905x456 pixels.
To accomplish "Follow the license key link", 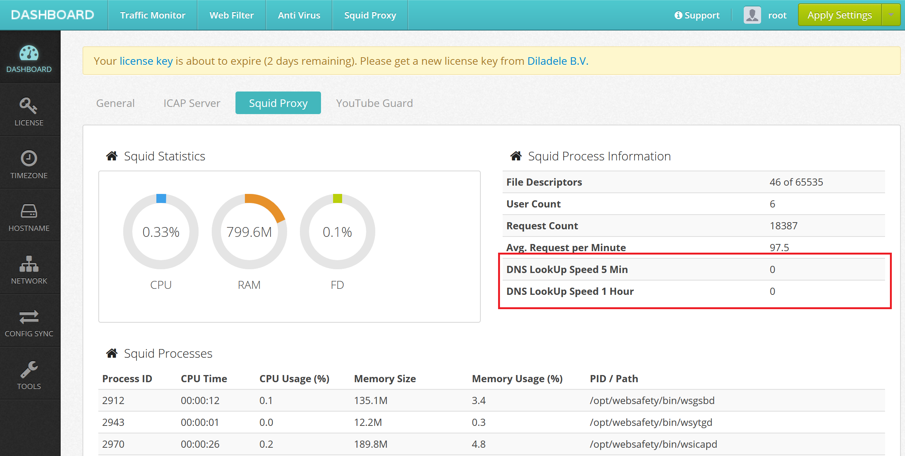I will point(146,61).
